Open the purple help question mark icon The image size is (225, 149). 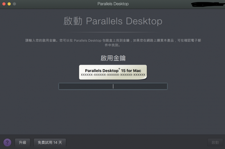point(7,142)
